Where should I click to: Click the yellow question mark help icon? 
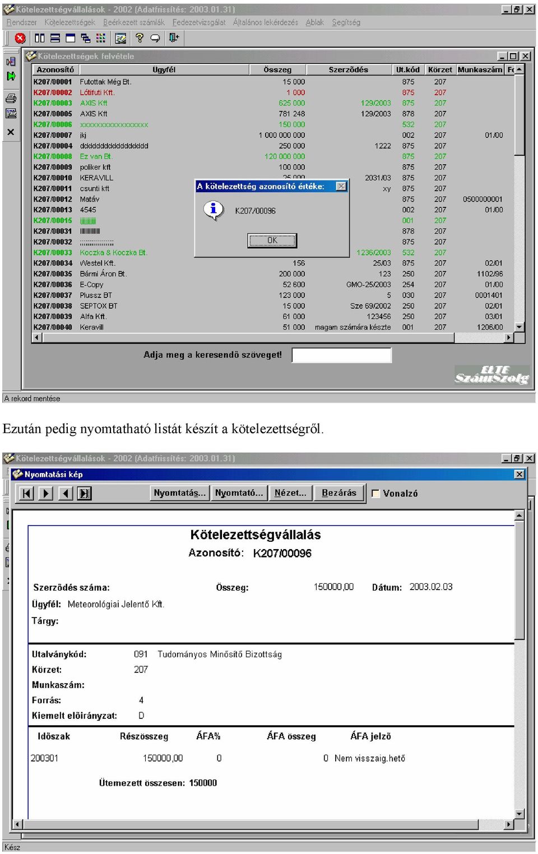140,38
